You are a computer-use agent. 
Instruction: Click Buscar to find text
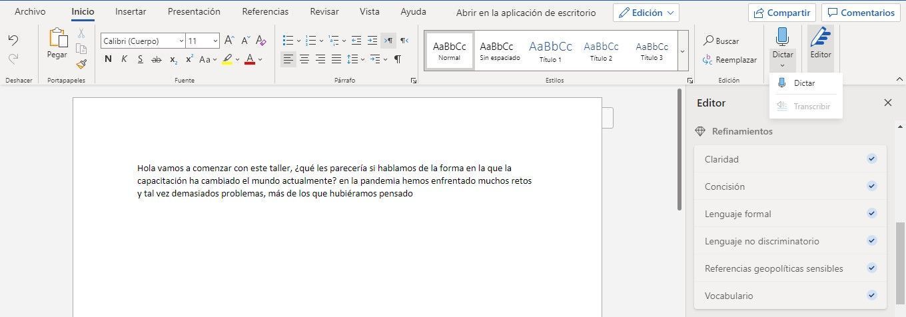tap(721, 41)
